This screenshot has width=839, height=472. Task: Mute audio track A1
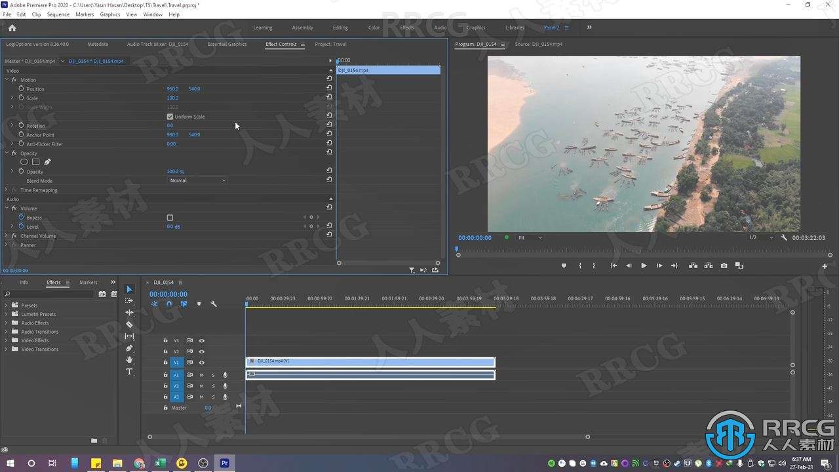201,376
